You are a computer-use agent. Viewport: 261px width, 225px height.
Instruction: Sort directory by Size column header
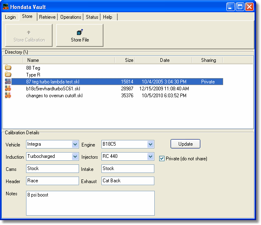click(x=125, y=60)
